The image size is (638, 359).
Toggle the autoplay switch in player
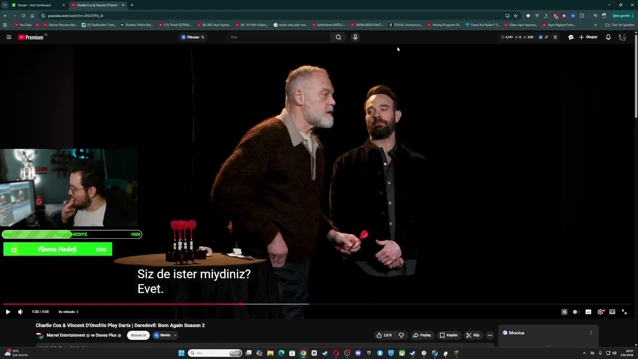575,312
